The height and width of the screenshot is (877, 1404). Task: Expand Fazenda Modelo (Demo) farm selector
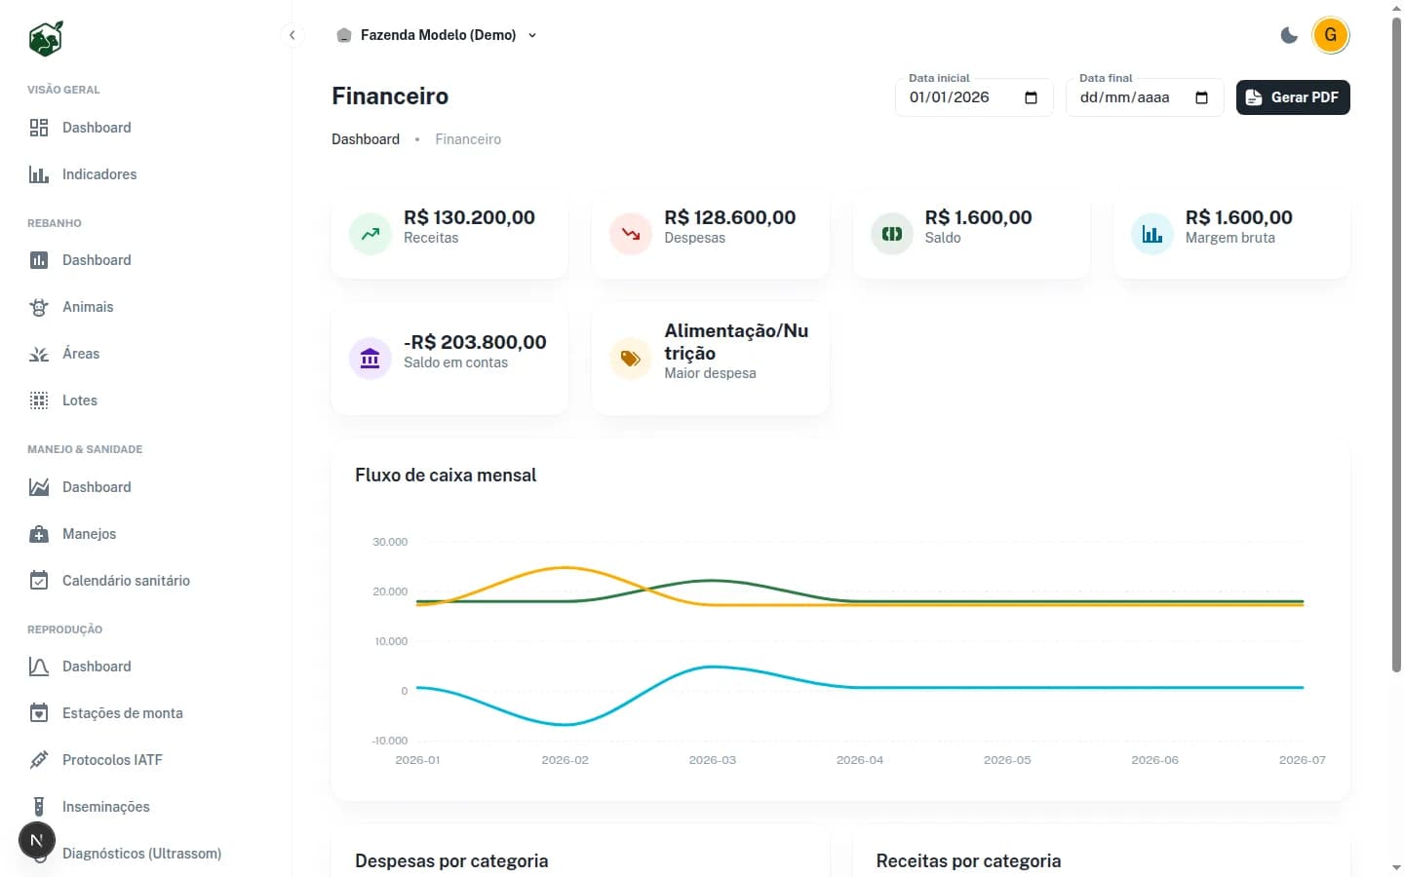click(437, 35)
